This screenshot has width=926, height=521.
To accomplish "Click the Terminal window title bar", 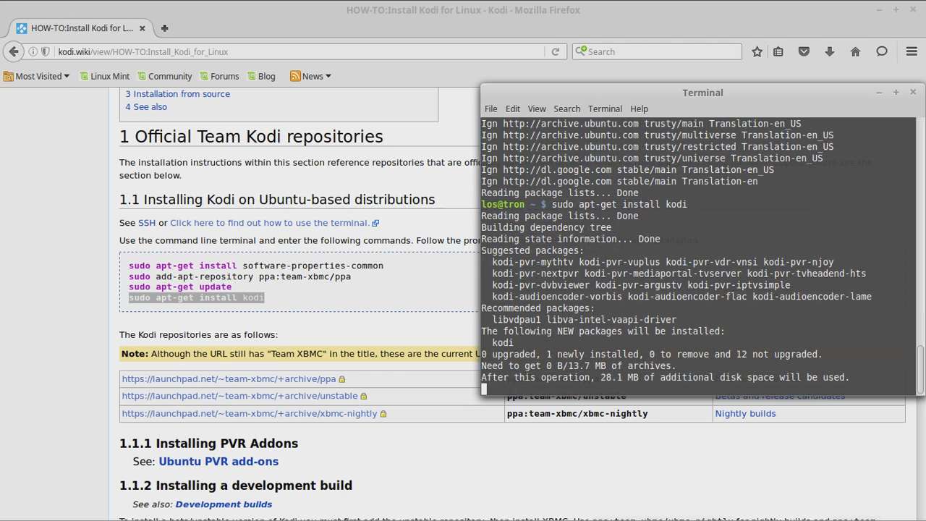I will (x=702, y=93).
